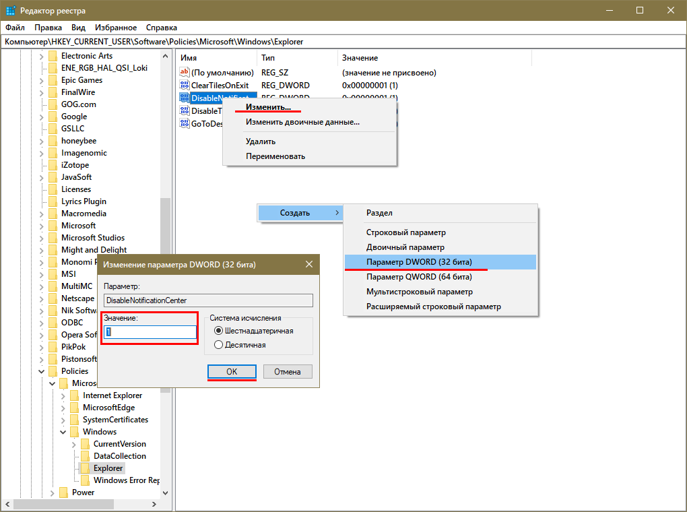Select the Explorer folder icon in tree
The image size is (687, 512).
85,468
